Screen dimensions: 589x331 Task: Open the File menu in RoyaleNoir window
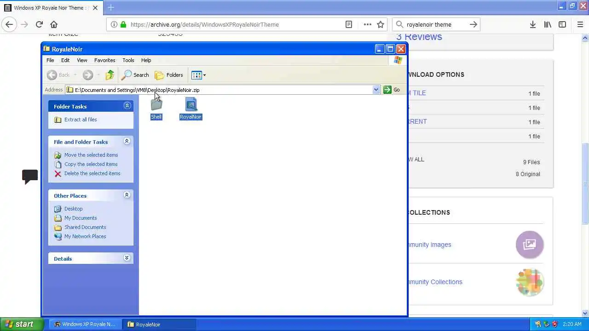pos(50,60)
